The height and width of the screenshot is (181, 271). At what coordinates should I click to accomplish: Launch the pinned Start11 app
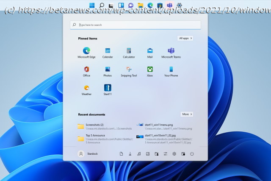(108, 89)
